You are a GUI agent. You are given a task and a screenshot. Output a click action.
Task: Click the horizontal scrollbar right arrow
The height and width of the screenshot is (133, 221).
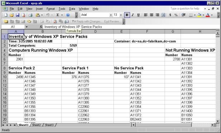tap(213, 125)
